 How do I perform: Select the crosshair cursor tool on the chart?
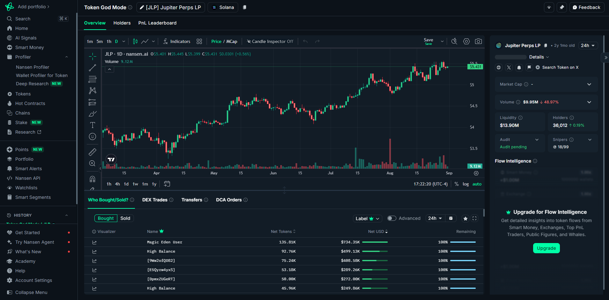(x=92, y=56)
